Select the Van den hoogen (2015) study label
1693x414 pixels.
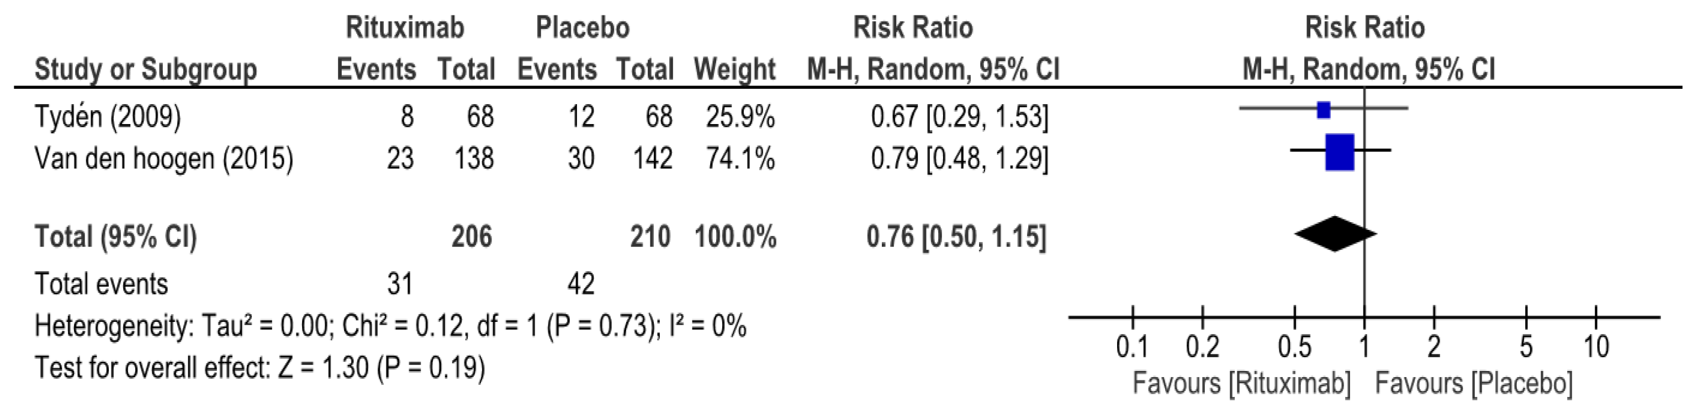[163, 159]
